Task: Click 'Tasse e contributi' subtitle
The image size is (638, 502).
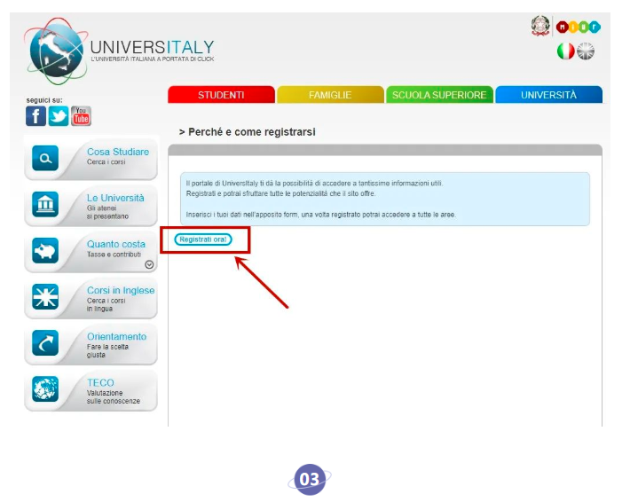Action: point(114,255)
